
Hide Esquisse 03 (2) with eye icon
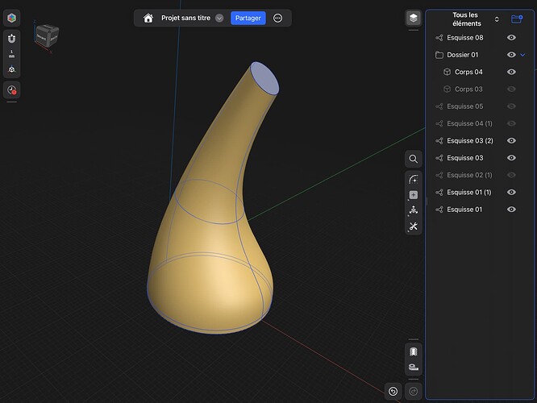(511, 141)
